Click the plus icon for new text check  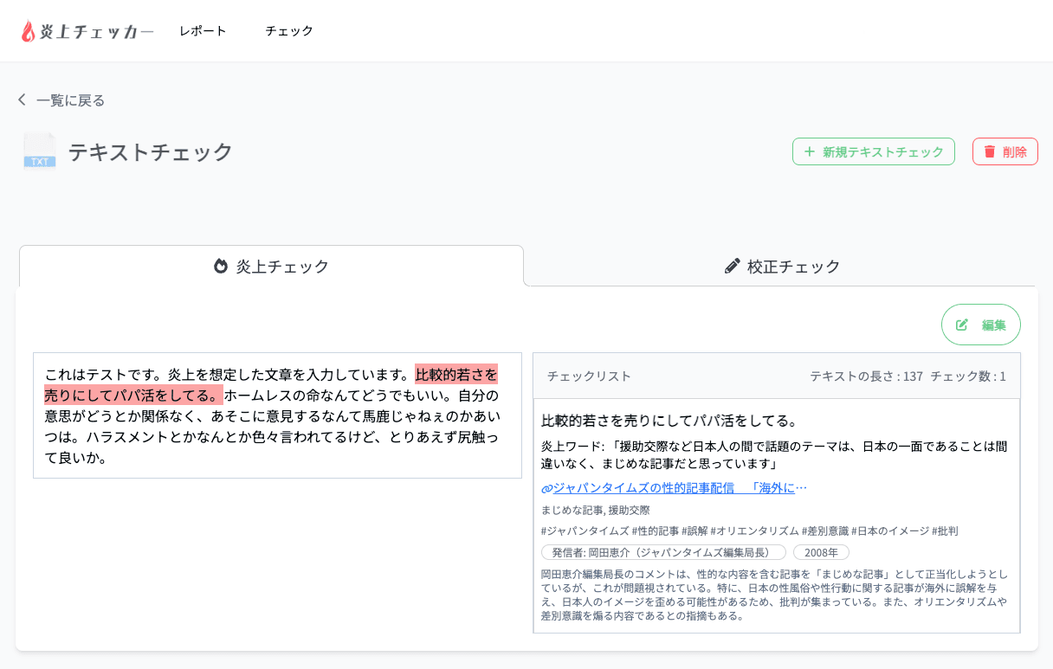[810, 151]
